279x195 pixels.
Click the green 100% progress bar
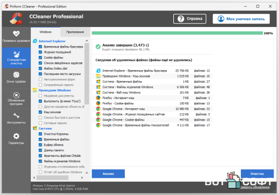click(x=177, y=33)
